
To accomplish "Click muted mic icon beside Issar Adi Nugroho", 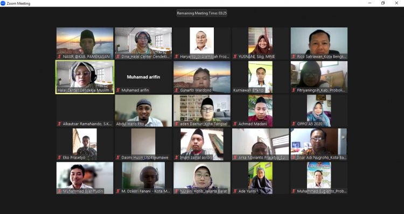I will coord(294,158).
